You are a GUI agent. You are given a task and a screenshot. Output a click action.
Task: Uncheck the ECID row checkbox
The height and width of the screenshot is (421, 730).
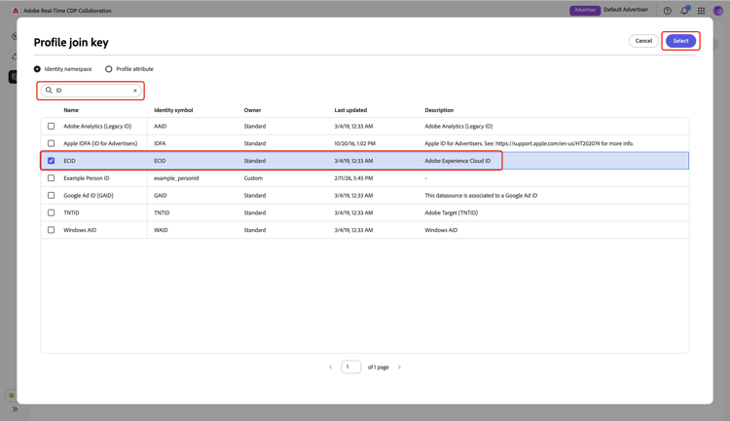tap(52, 161)
